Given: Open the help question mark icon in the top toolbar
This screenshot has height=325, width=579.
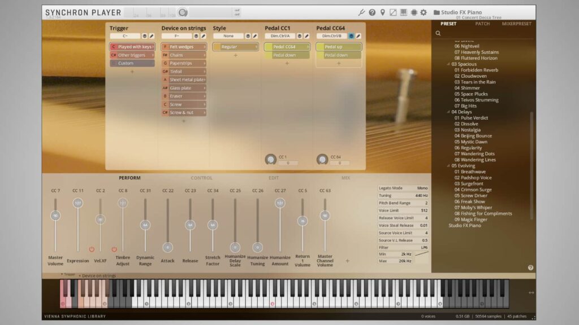Looking at the screenshot, I should pos(372,12).
